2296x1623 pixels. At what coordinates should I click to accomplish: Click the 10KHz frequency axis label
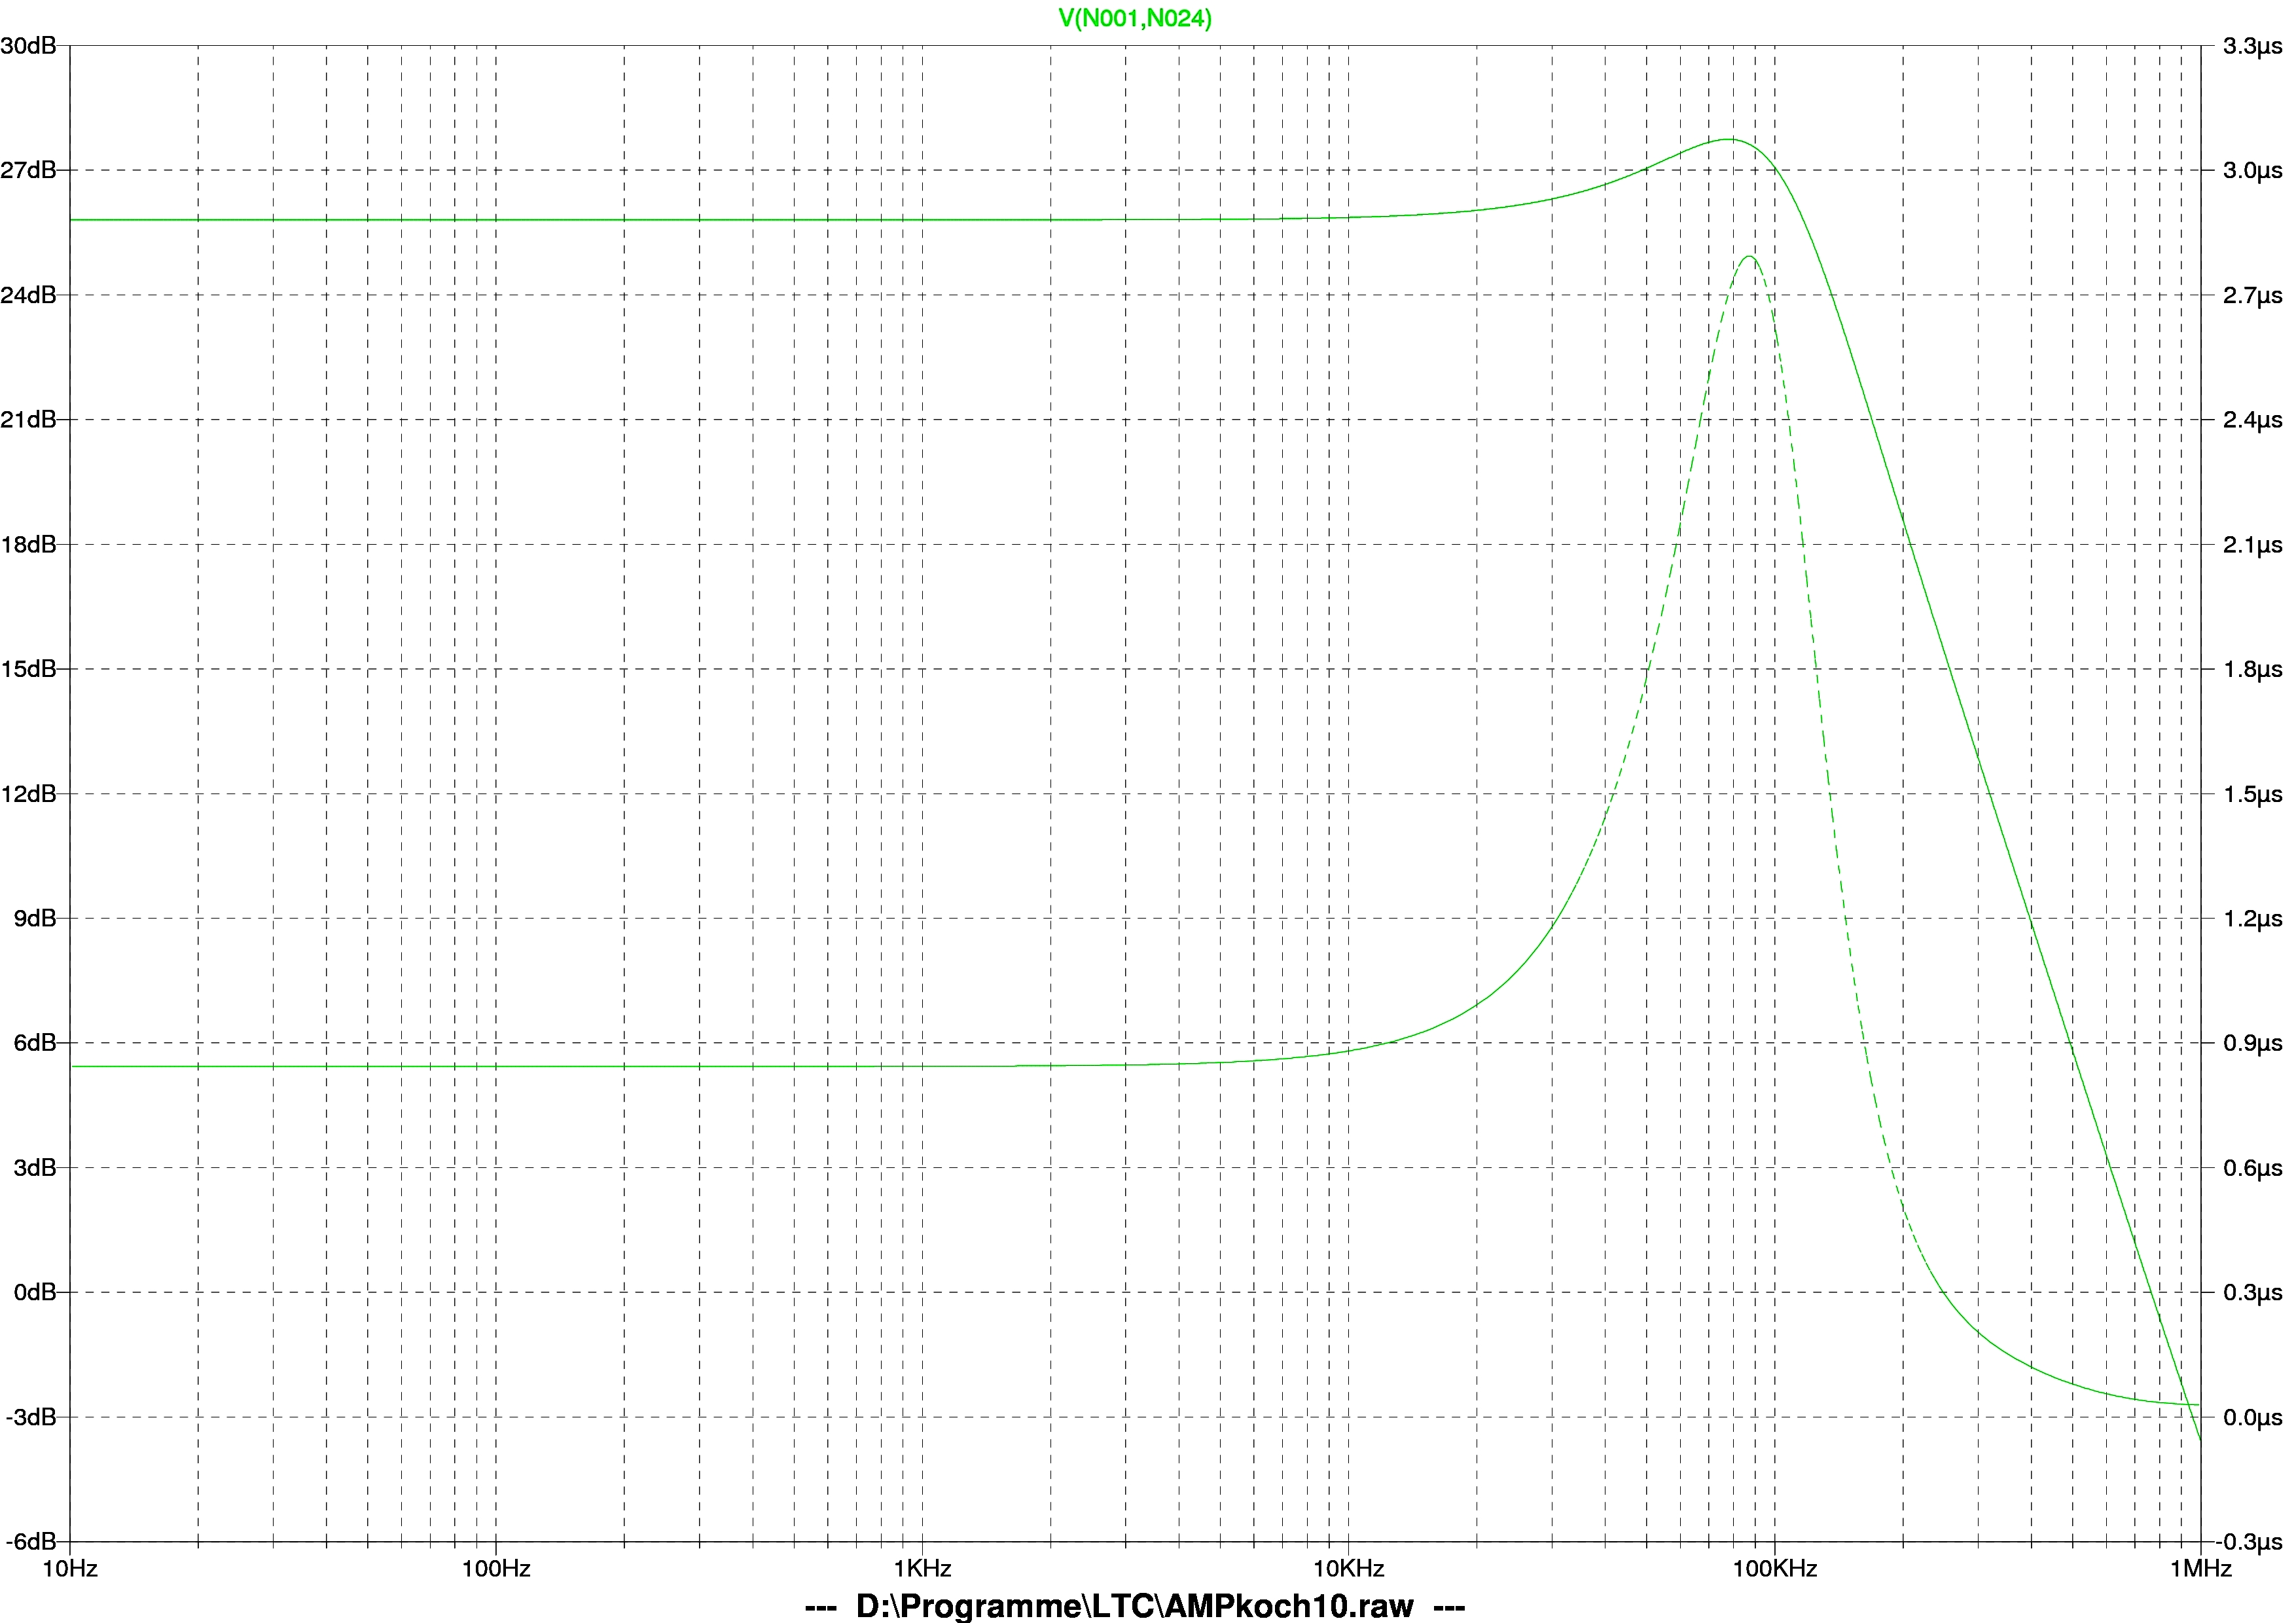[x=1348, y=1568]
